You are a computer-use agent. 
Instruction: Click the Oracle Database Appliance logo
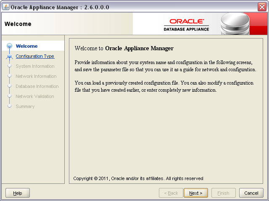pos(186,25)
